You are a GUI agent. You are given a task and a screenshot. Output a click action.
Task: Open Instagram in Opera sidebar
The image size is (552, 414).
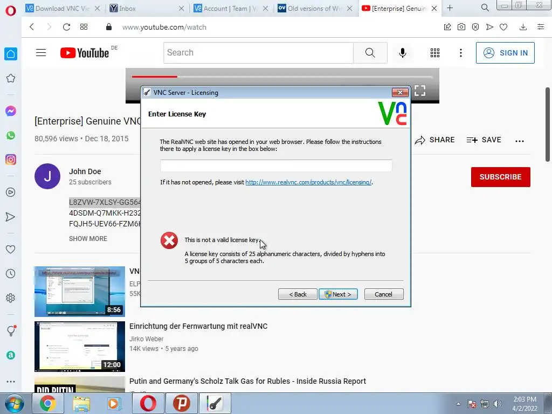(11, 160)
